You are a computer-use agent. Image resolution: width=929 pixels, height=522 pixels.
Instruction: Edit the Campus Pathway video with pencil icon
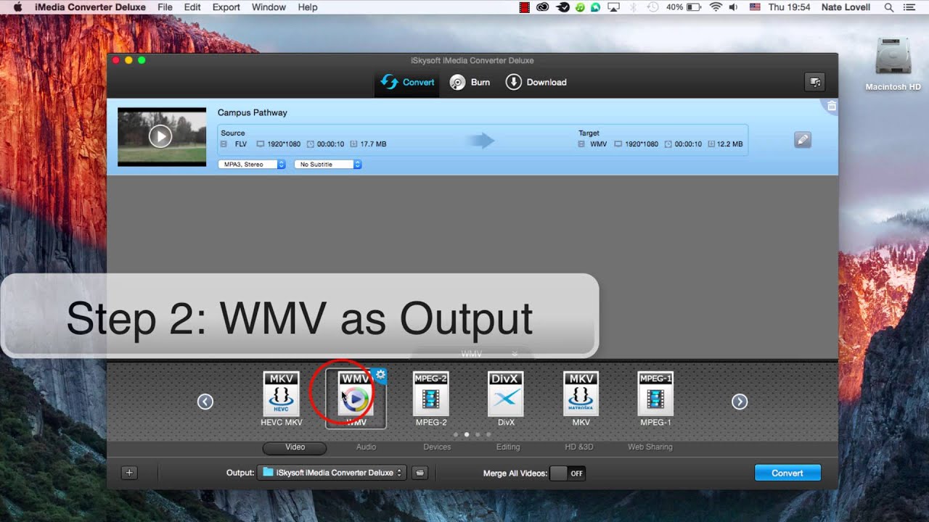pos(803,140)
